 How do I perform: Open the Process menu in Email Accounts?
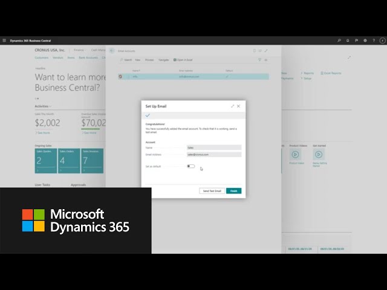click(x=149, y=60)
